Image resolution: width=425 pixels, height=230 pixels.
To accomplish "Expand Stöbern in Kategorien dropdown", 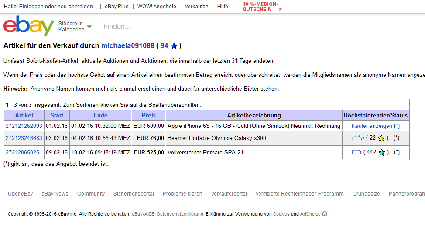I will (75, 27).
